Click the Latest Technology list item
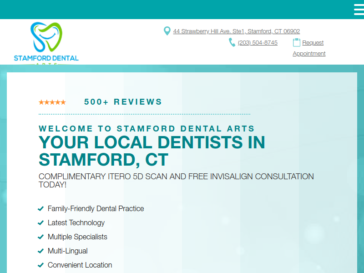Image resolution: width=364 pixels, height=273 pixels. pos(76,222)
